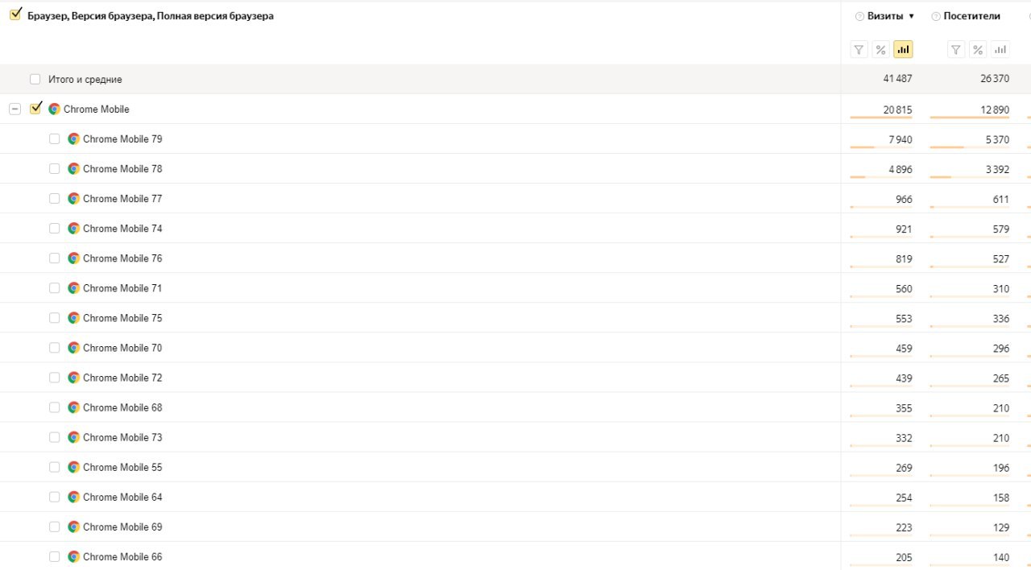Image resolution: width=1031 pixels, height=570 pixels.
Task: Click Chrome icon beside Chrome Mobile 74
Action: (73, 228)
